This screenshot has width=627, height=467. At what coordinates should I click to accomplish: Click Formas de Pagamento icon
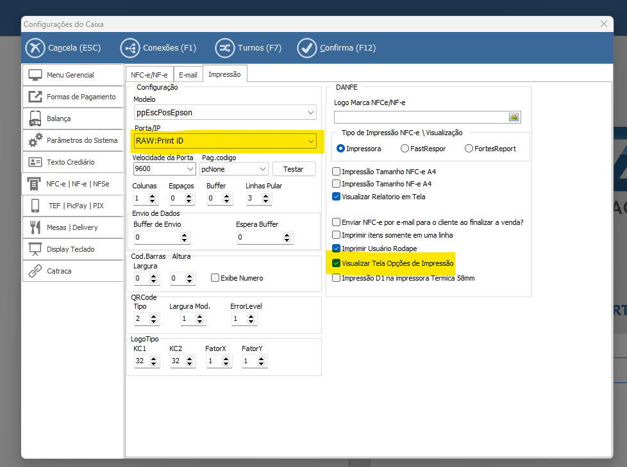[x=35, y=97]
